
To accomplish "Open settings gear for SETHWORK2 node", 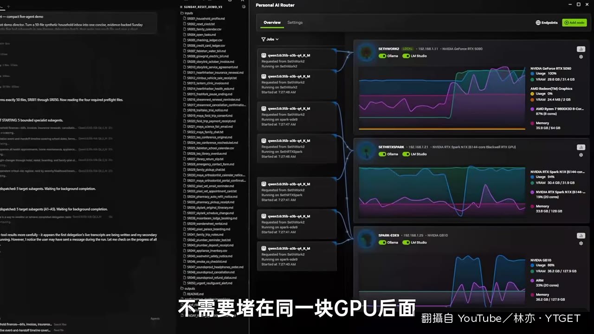I will pos(581,57).
